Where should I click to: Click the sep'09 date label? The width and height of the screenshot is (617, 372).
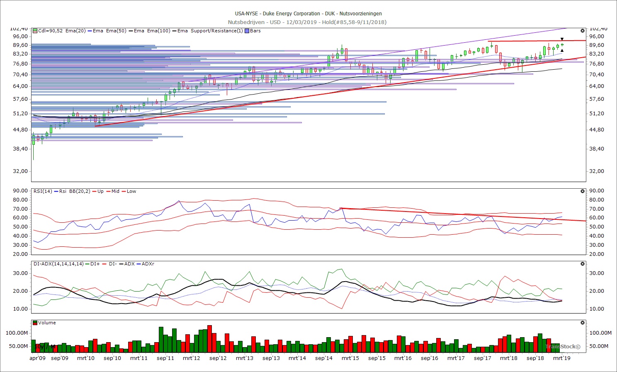point(60,358)
